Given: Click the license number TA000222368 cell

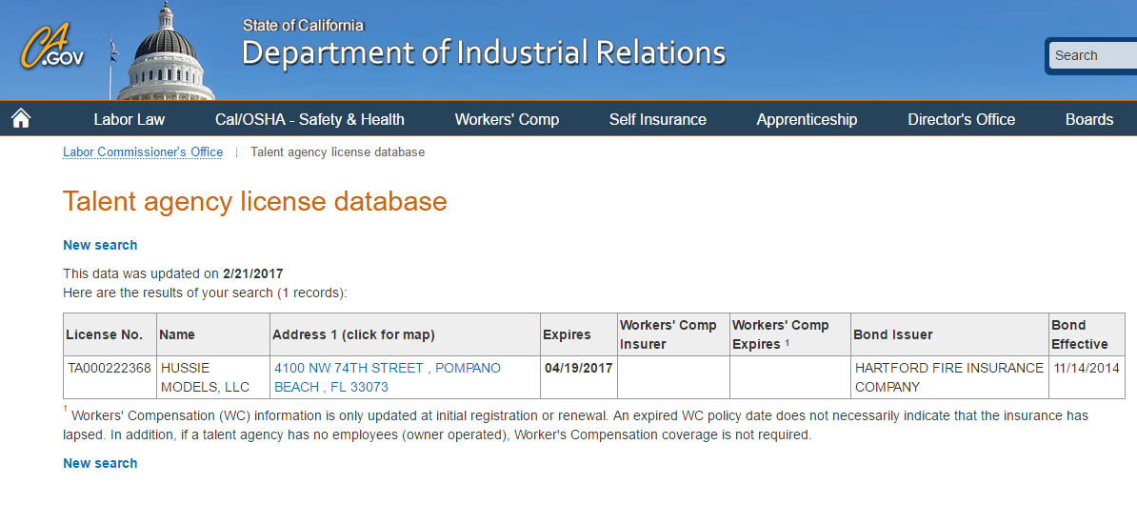Looking at the screenshot, I should pyautogui.click(x=110, y=368).
